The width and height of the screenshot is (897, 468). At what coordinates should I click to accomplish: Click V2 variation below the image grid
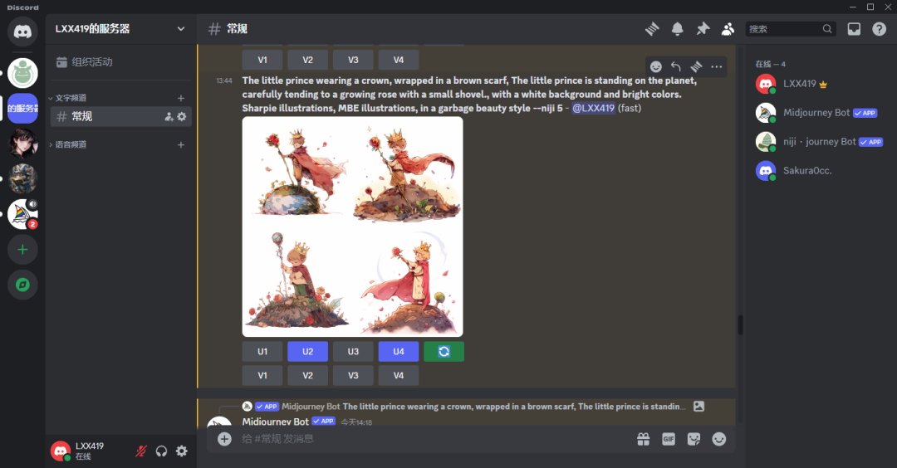point(308,375)
